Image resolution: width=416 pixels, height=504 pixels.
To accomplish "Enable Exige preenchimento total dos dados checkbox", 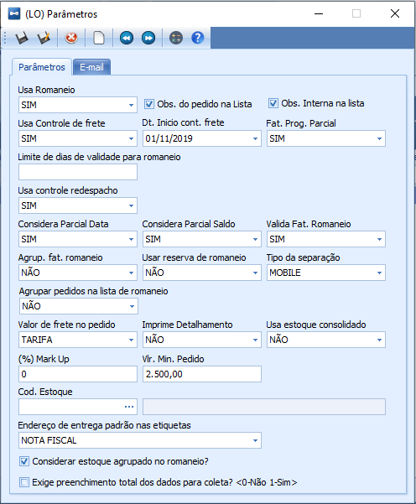I will (x=24, y=482).
